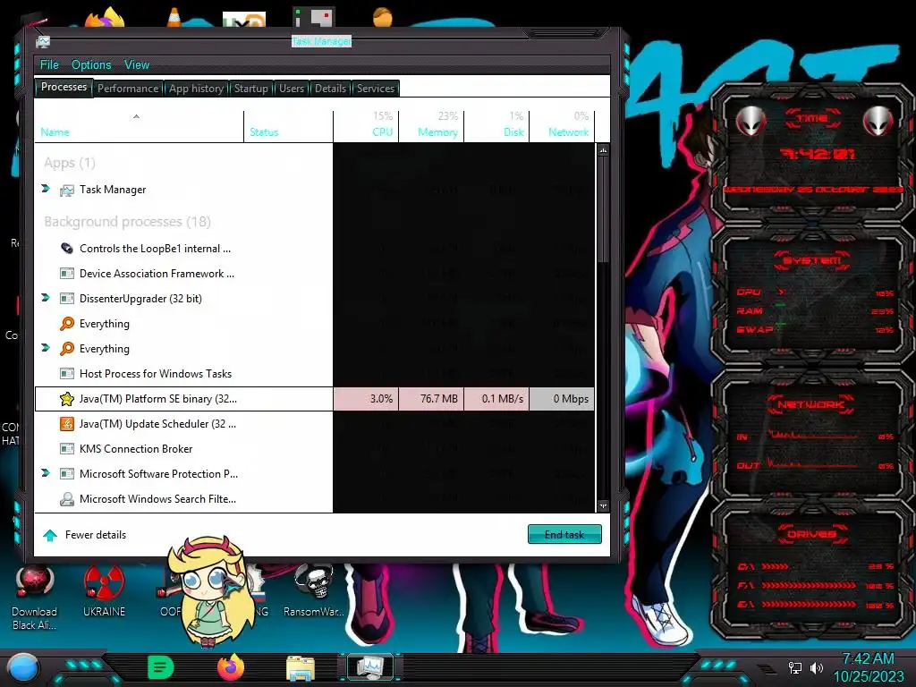Click Microsoft Software Protection icon

[67, 474]
